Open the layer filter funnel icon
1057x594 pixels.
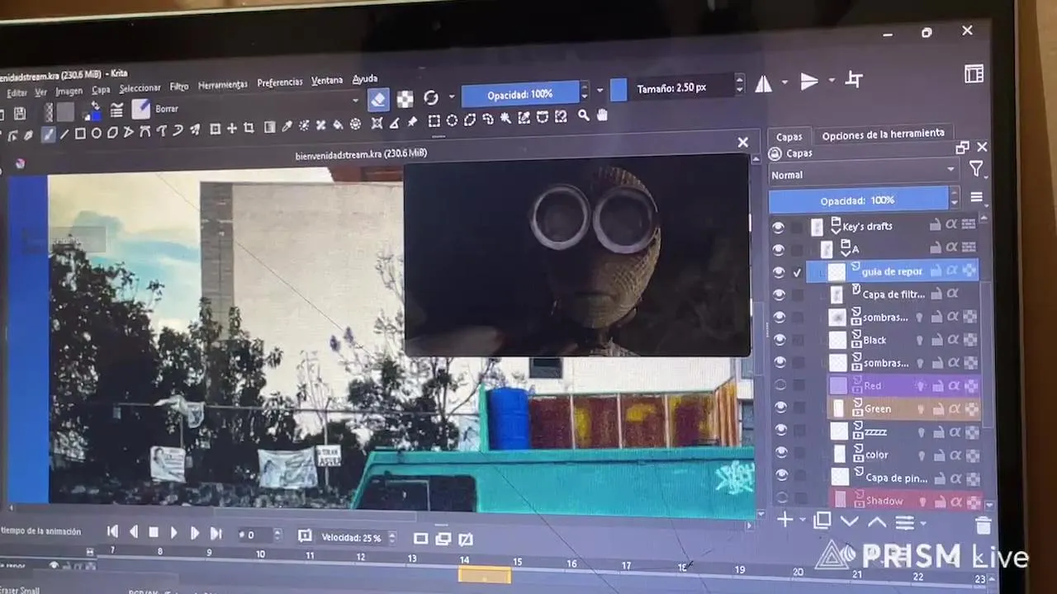click(x=976, y=168)
